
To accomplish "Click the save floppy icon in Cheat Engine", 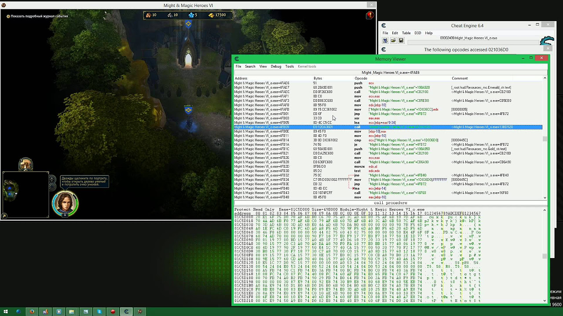I will 401,40.
